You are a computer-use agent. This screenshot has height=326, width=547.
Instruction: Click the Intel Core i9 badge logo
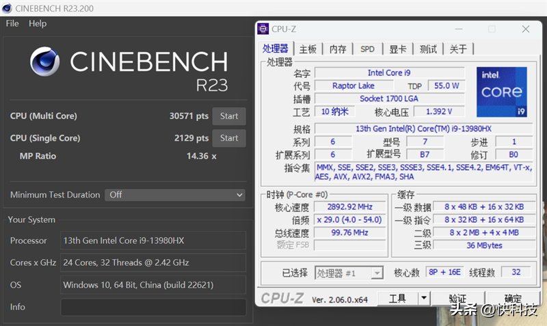pyautogui.click(x=502, y=92)
